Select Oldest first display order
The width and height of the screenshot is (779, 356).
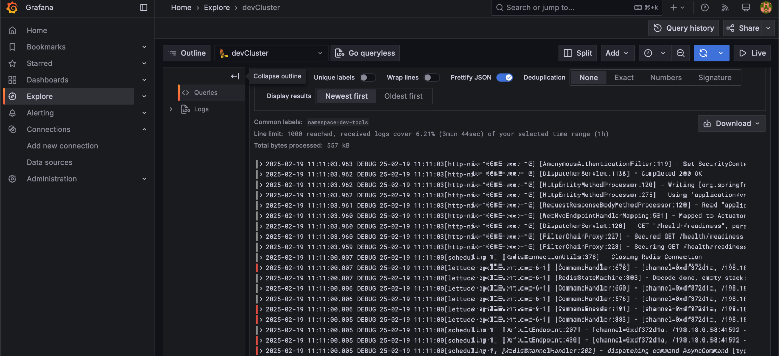tap(403, 96)
